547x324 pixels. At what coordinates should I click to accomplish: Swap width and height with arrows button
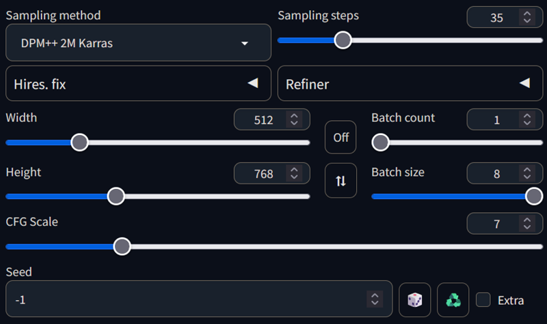click(x=341, y=180)
